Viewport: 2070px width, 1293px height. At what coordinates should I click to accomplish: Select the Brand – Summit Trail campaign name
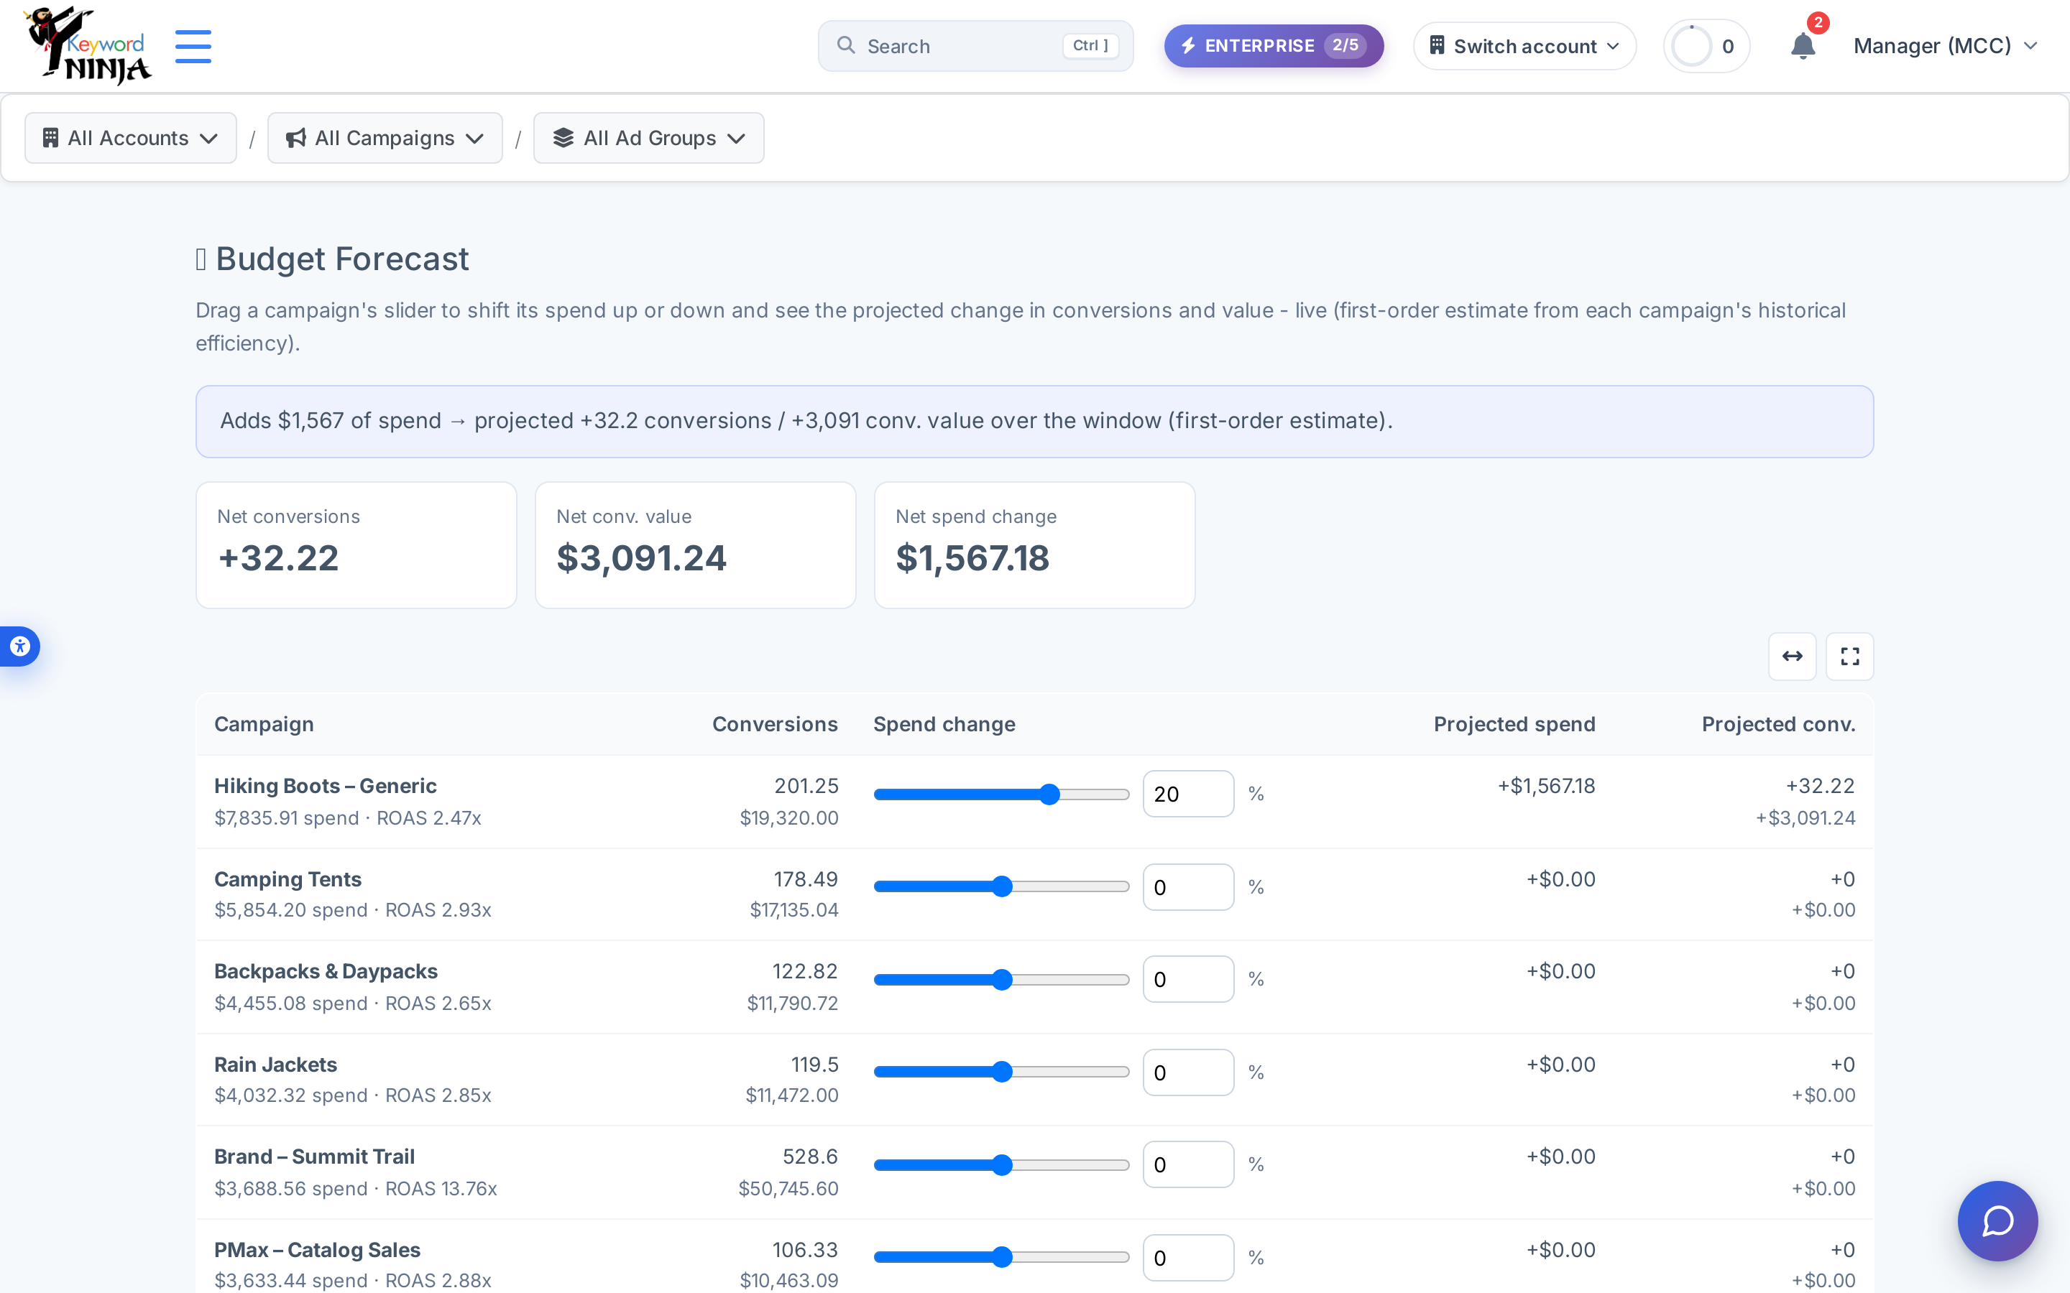(314, 1157)
